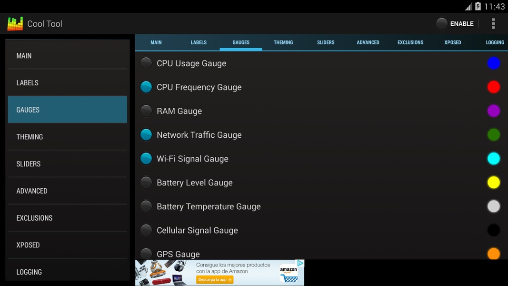Viewport: 508px width, 286px height.
Task: Change the yellow Battery Level Gauge color
Action: tap(493, 183)
